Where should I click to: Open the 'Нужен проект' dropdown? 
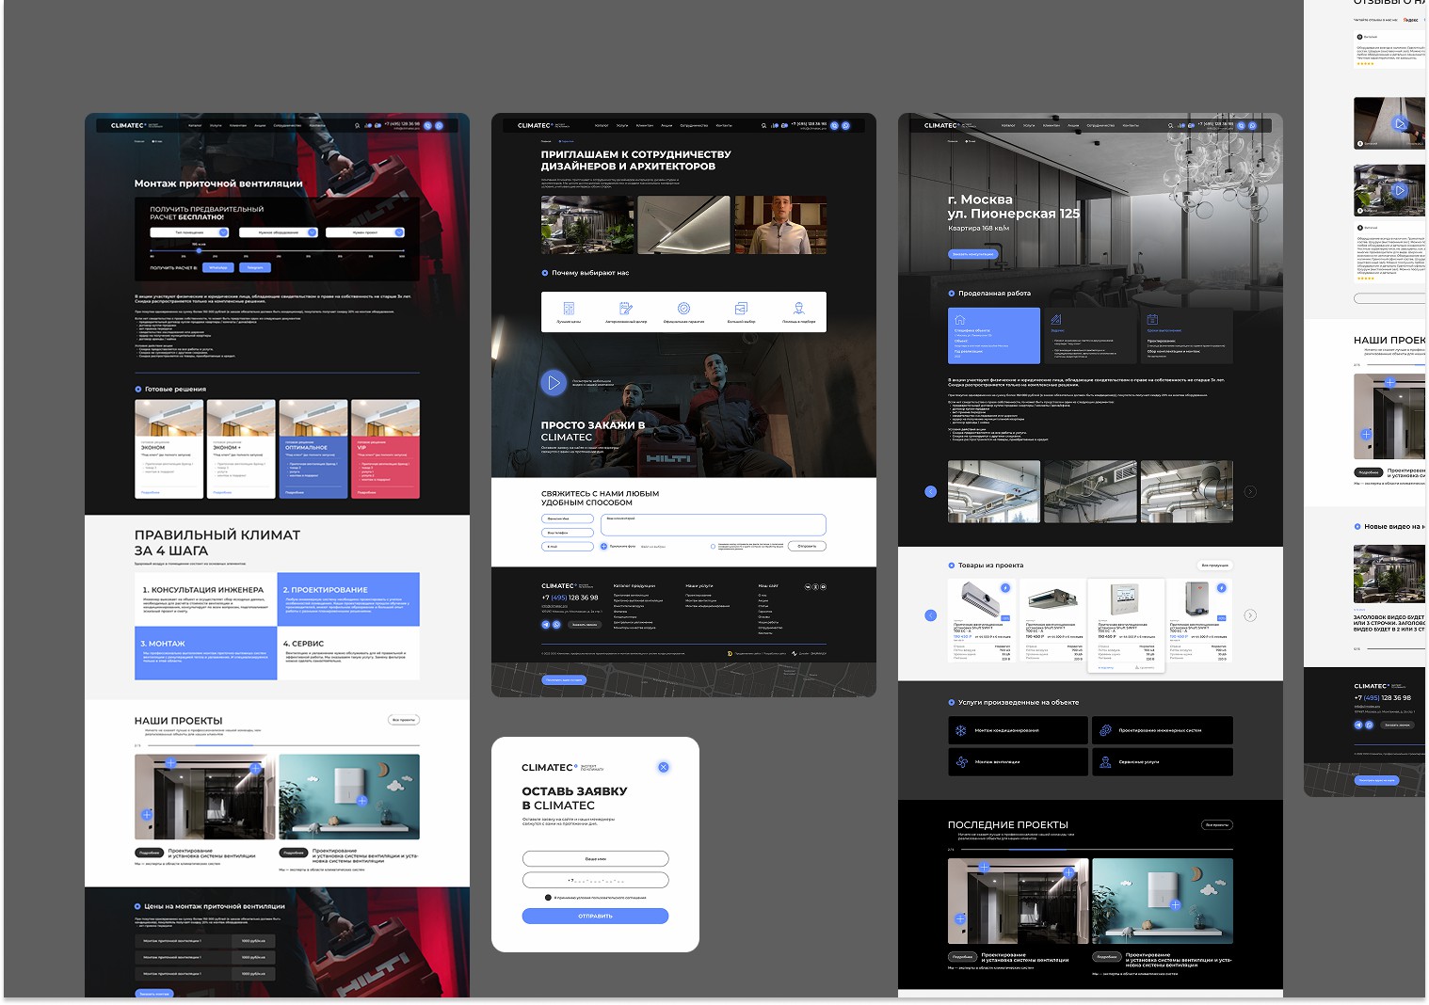click(365, 232)
